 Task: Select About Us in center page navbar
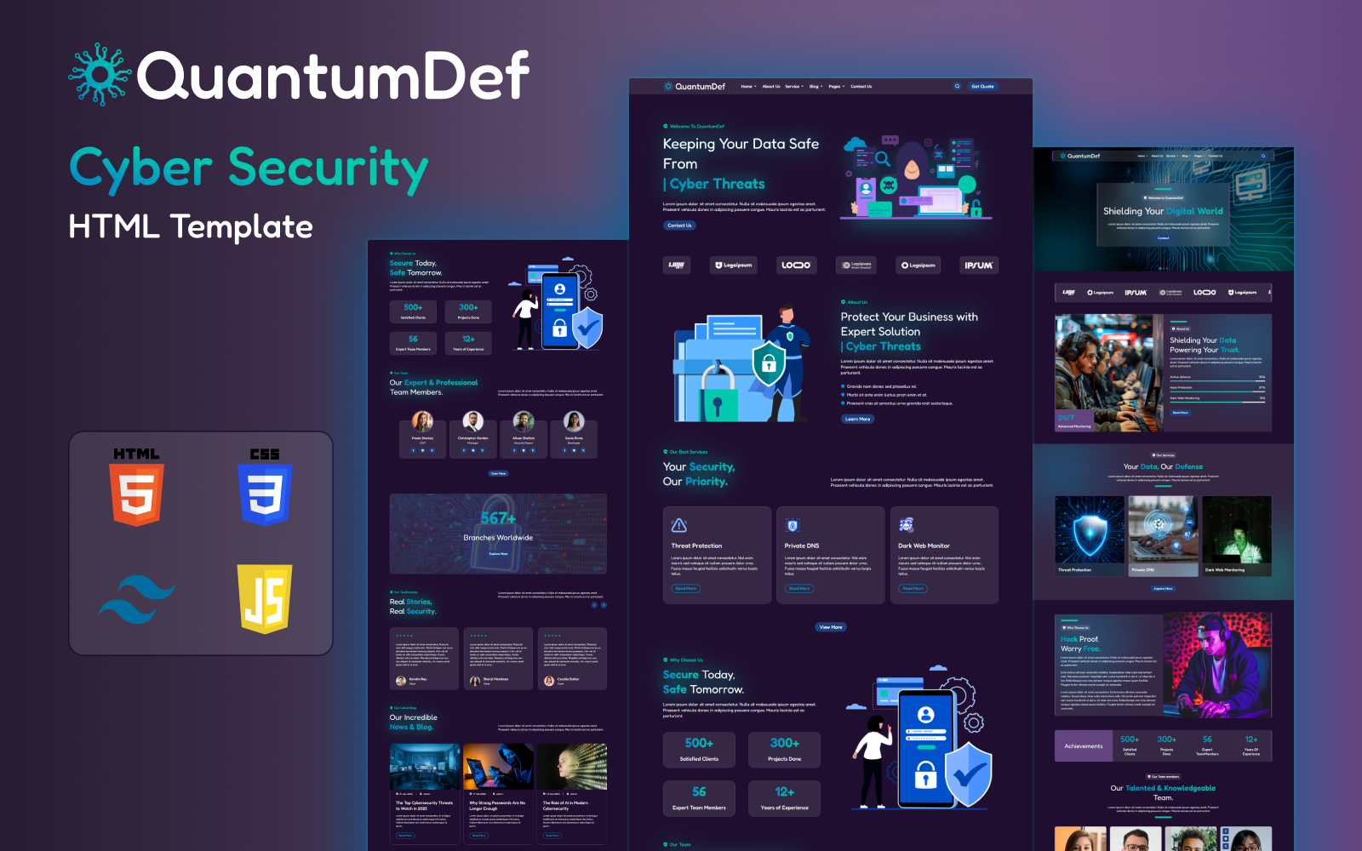(x=771, y=86)
